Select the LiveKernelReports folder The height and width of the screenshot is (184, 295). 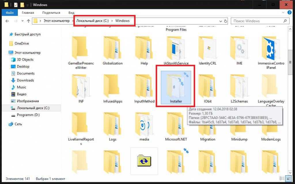coord(81,129)
